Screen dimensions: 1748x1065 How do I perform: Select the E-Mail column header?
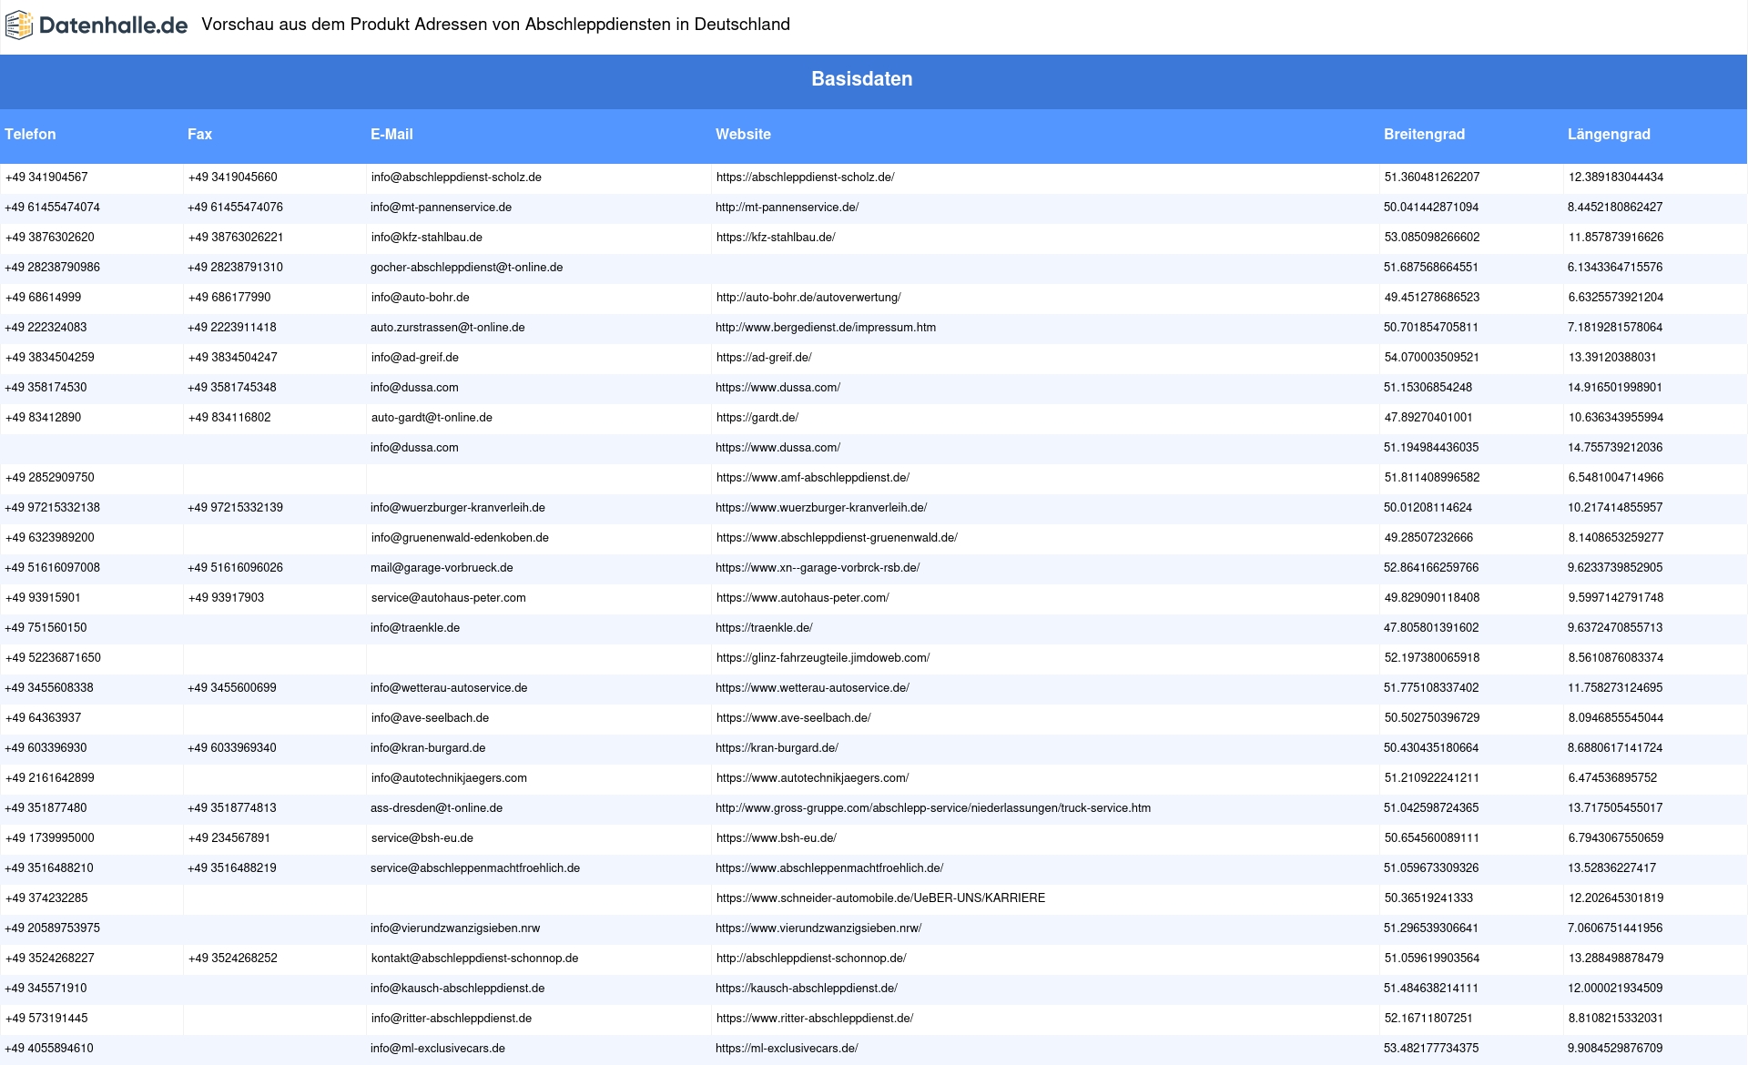pos(391,134)
